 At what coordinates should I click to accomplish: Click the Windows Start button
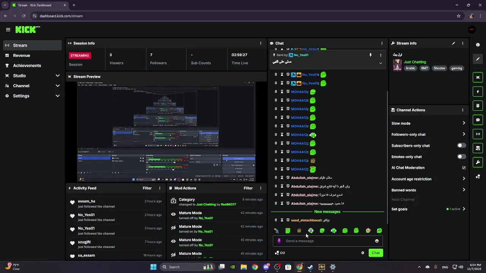click(x=153, y=267)
